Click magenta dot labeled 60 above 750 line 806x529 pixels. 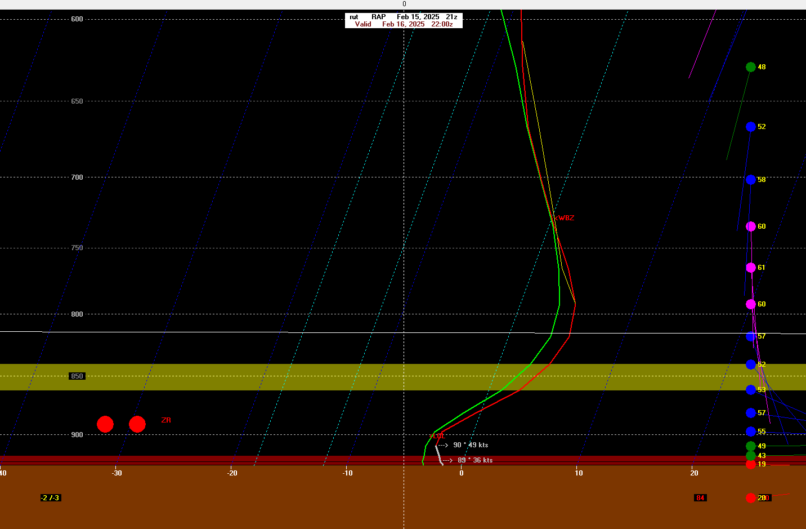tap(751, 226)
